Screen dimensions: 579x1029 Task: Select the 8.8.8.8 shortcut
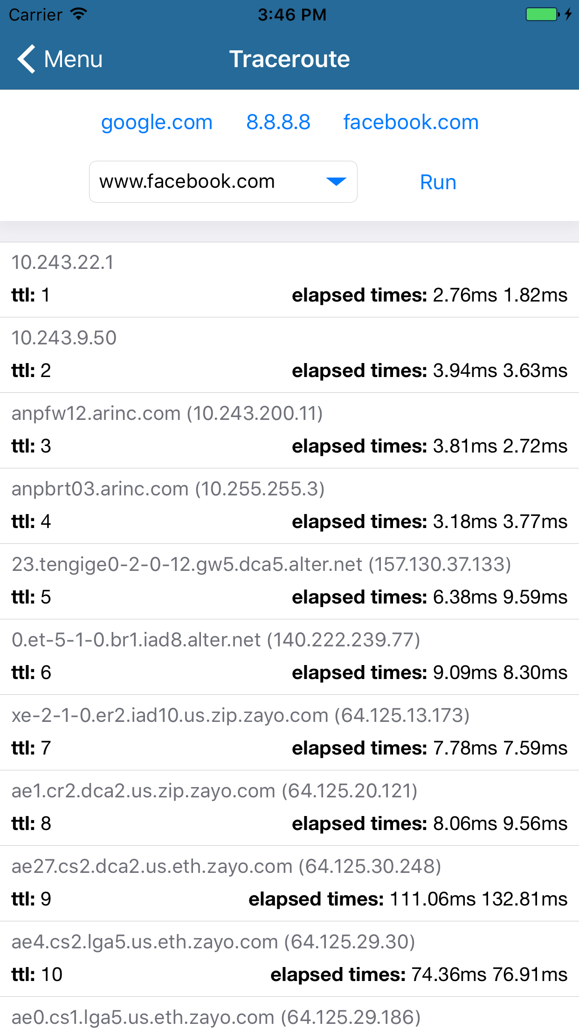click(277, 122)
